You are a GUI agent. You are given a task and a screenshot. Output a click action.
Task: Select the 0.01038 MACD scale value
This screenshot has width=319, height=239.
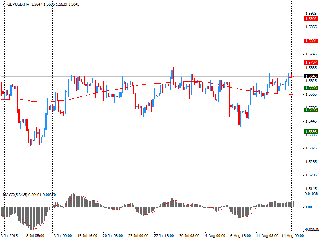[x=311, y=194]
